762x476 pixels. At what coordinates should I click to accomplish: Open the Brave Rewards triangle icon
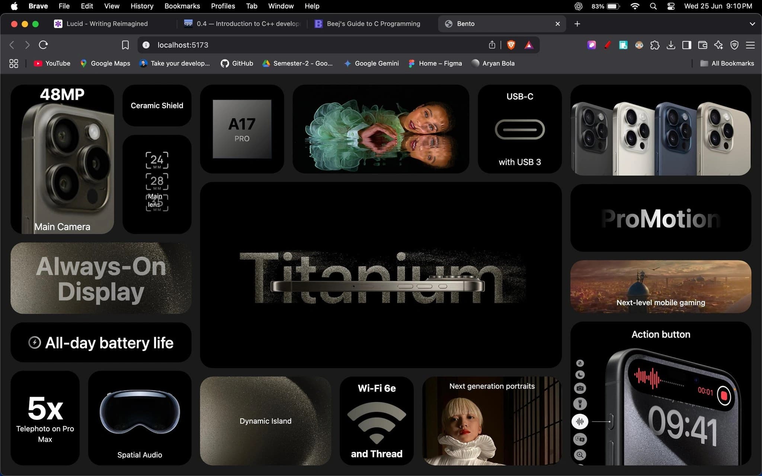pyautogui.click(x=529, y=45)
